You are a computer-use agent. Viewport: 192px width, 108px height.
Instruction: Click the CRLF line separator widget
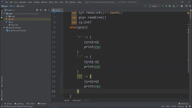pyautogui.click(x=168, y=106)
